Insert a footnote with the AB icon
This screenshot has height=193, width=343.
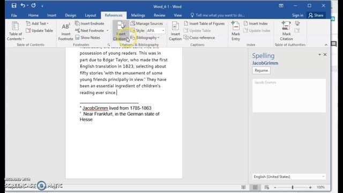coord(65,31)
